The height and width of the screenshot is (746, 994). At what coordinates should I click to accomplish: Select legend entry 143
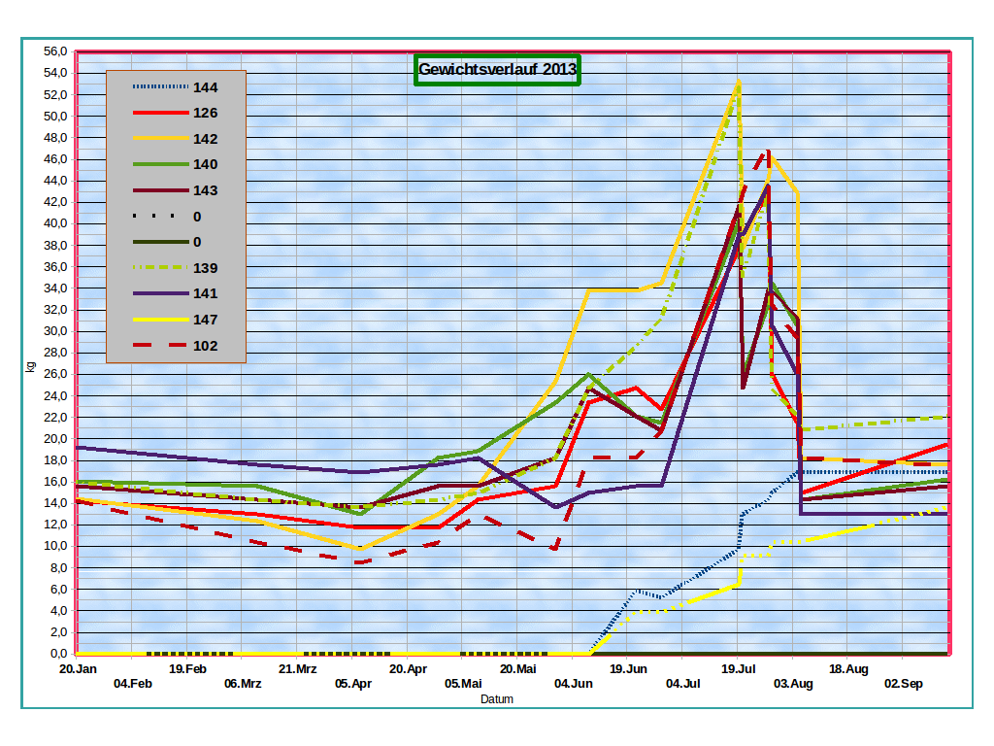(x=175, y=190)
